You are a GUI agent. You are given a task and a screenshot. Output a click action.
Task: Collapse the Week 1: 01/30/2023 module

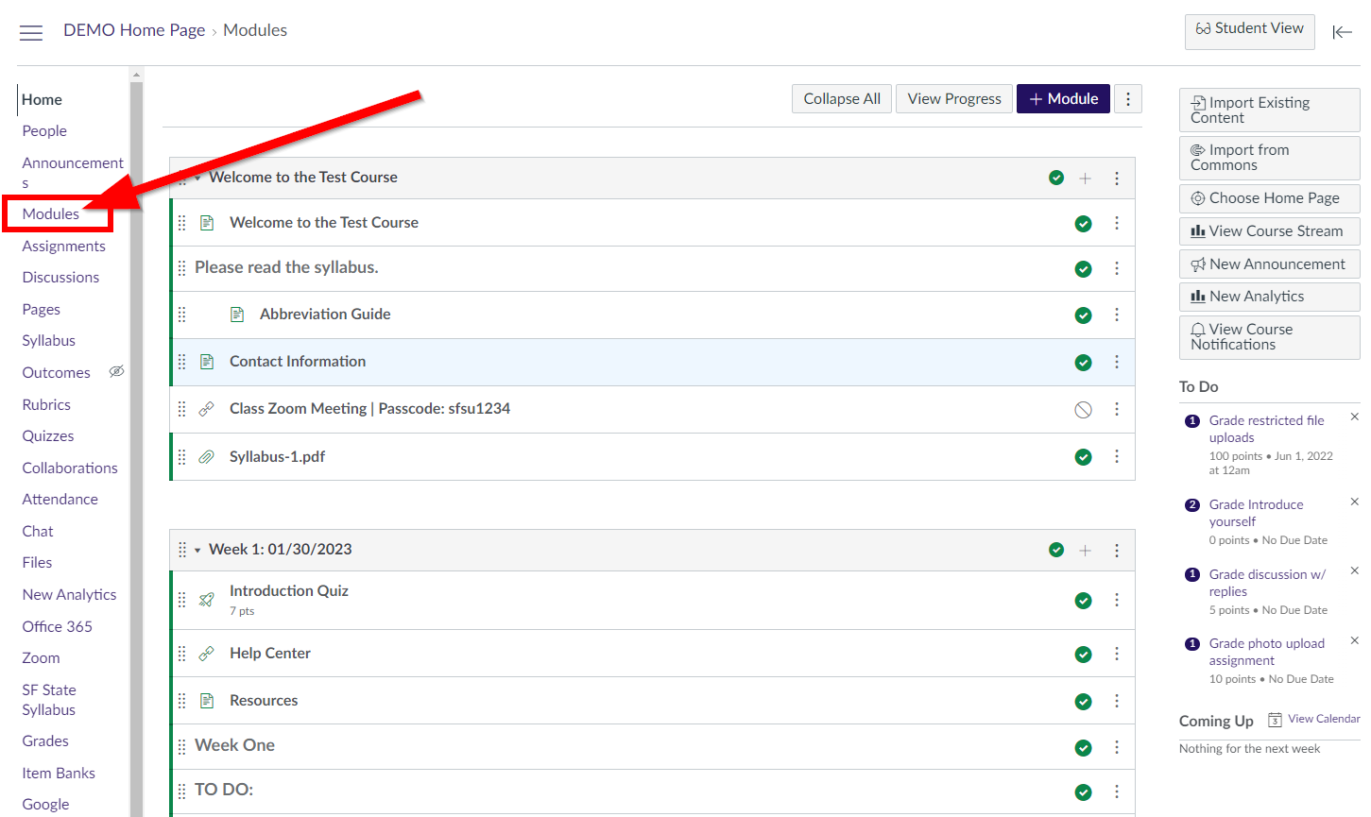point(197,550)
